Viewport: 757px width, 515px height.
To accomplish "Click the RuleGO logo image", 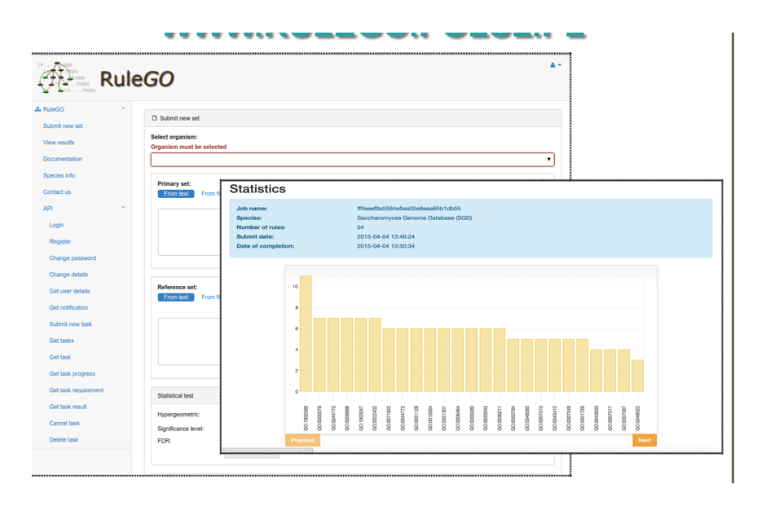I will click(x=106, y=77).
